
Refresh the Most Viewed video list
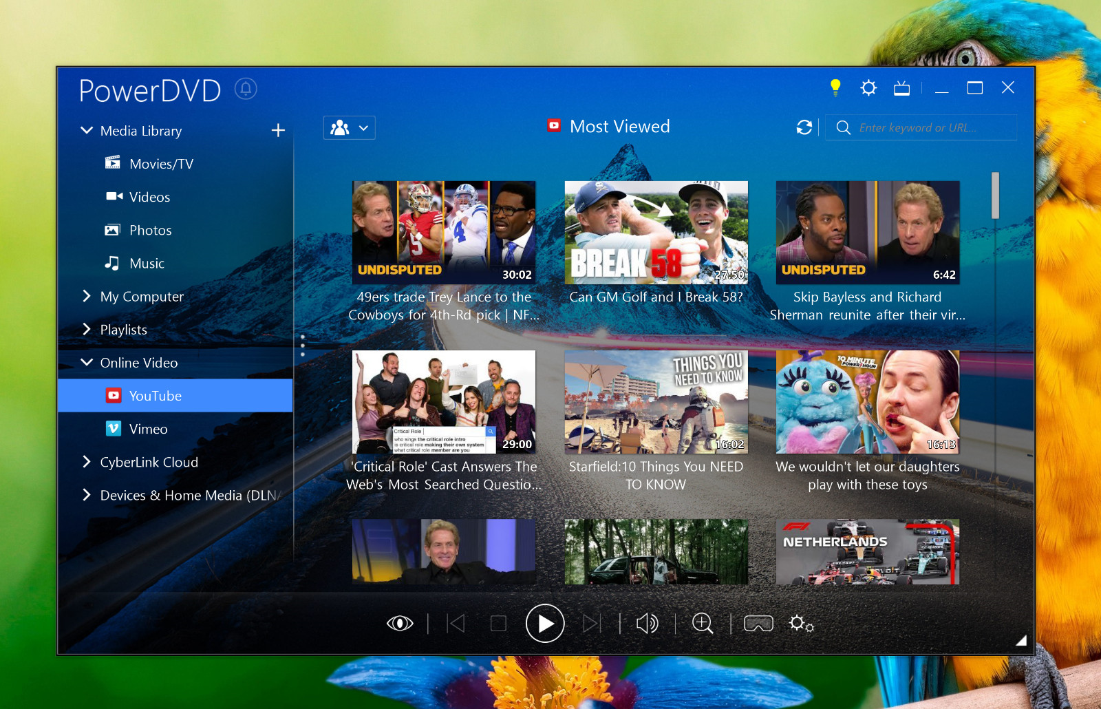[804, 127]
